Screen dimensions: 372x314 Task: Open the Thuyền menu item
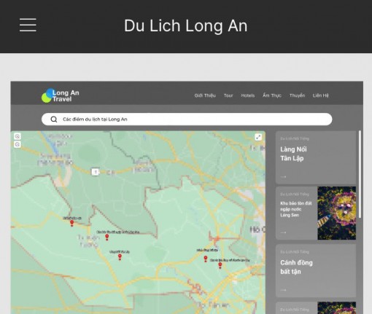tap(297, 95)
